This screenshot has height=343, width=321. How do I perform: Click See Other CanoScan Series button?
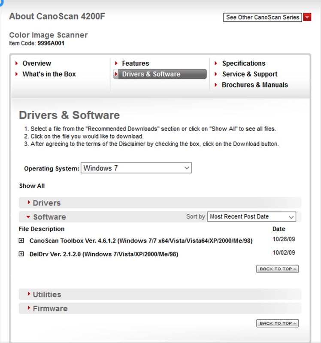263,17
